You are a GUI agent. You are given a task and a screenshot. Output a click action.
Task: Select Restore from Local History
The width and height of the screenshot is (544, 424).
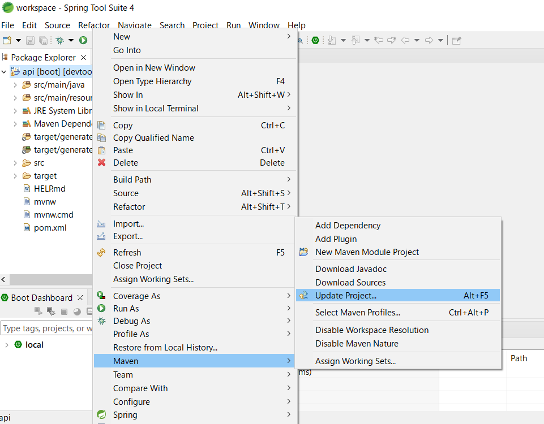195,348
